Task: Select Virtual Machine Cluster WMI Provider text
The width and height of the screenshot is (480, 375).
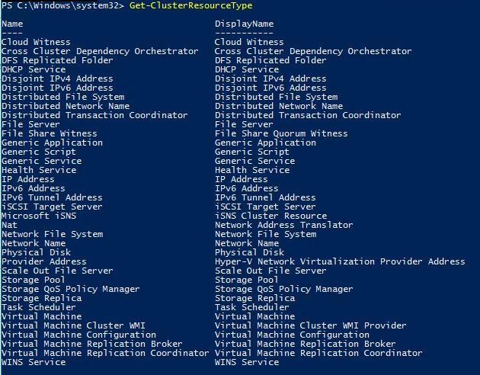Action: coord(310,325)
